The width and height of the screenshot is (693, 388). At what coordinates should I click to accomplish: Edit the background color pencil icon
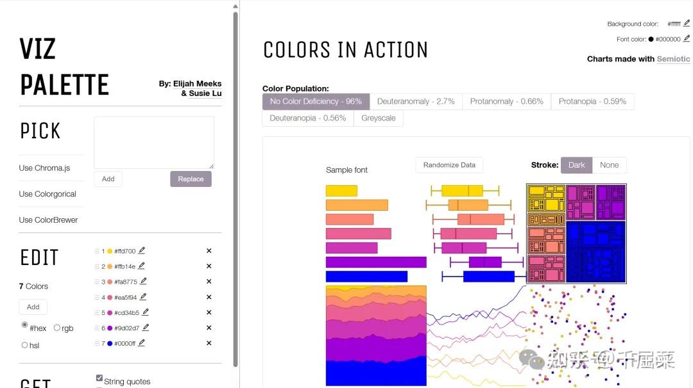[687, 23]
